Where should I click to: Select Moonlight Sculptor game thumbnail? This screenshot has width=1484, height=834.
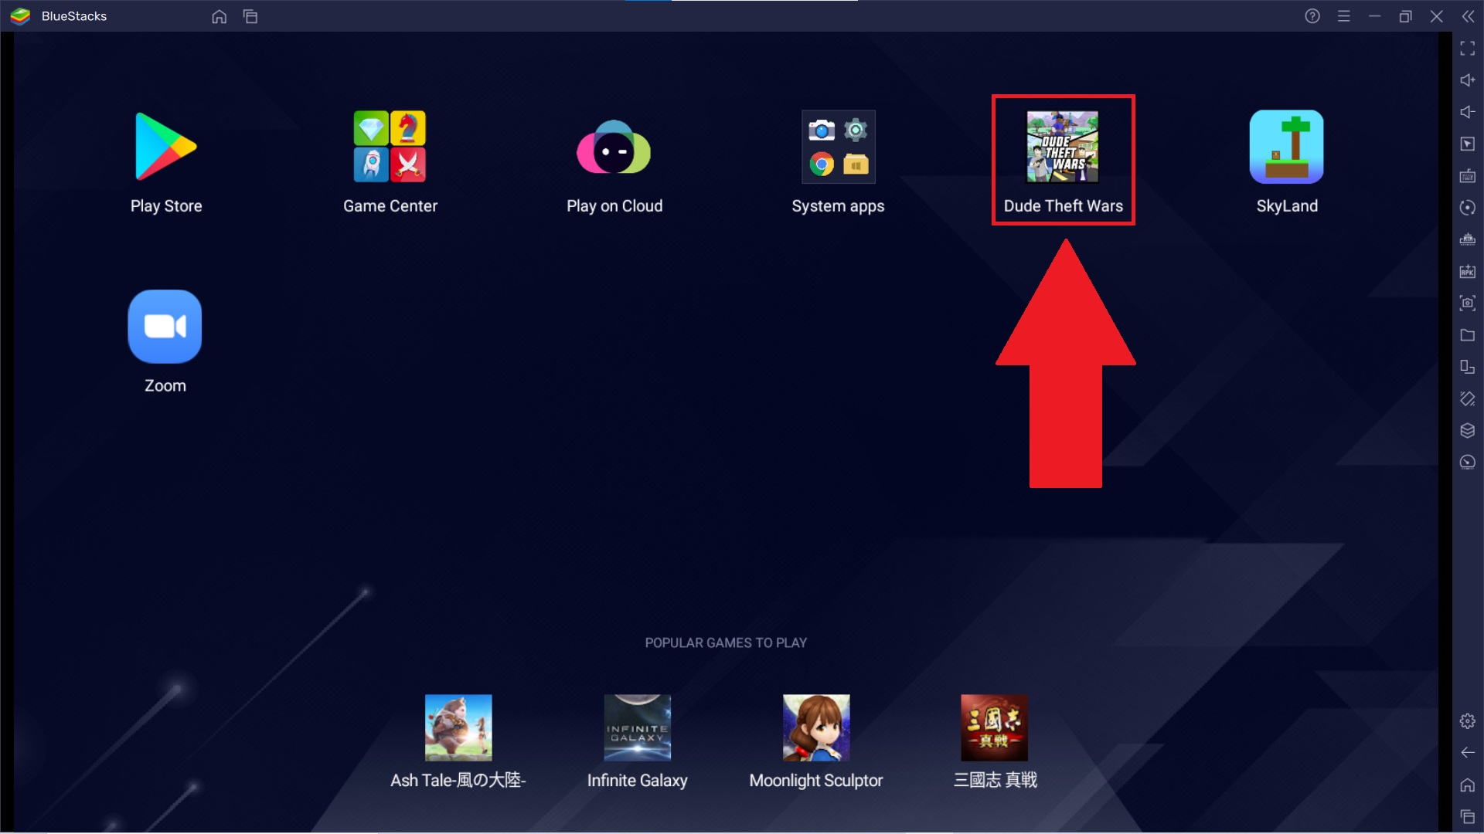point(815,727)
